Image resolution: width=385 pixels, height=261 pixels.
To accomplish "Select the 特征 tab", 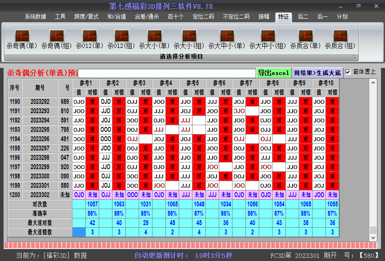I will pos(283,17).
